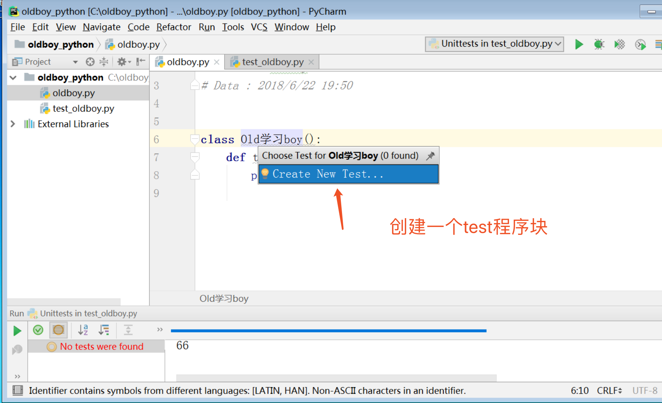Collapse all using the project panel icon

pyautogui.click(x=104, y=61)
